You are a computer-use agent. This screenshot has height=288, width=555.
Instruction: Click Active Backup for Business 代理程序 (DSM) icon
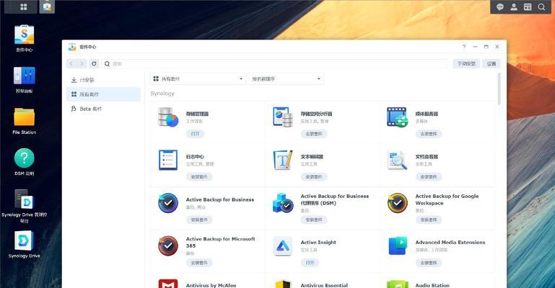click(282, 203)
